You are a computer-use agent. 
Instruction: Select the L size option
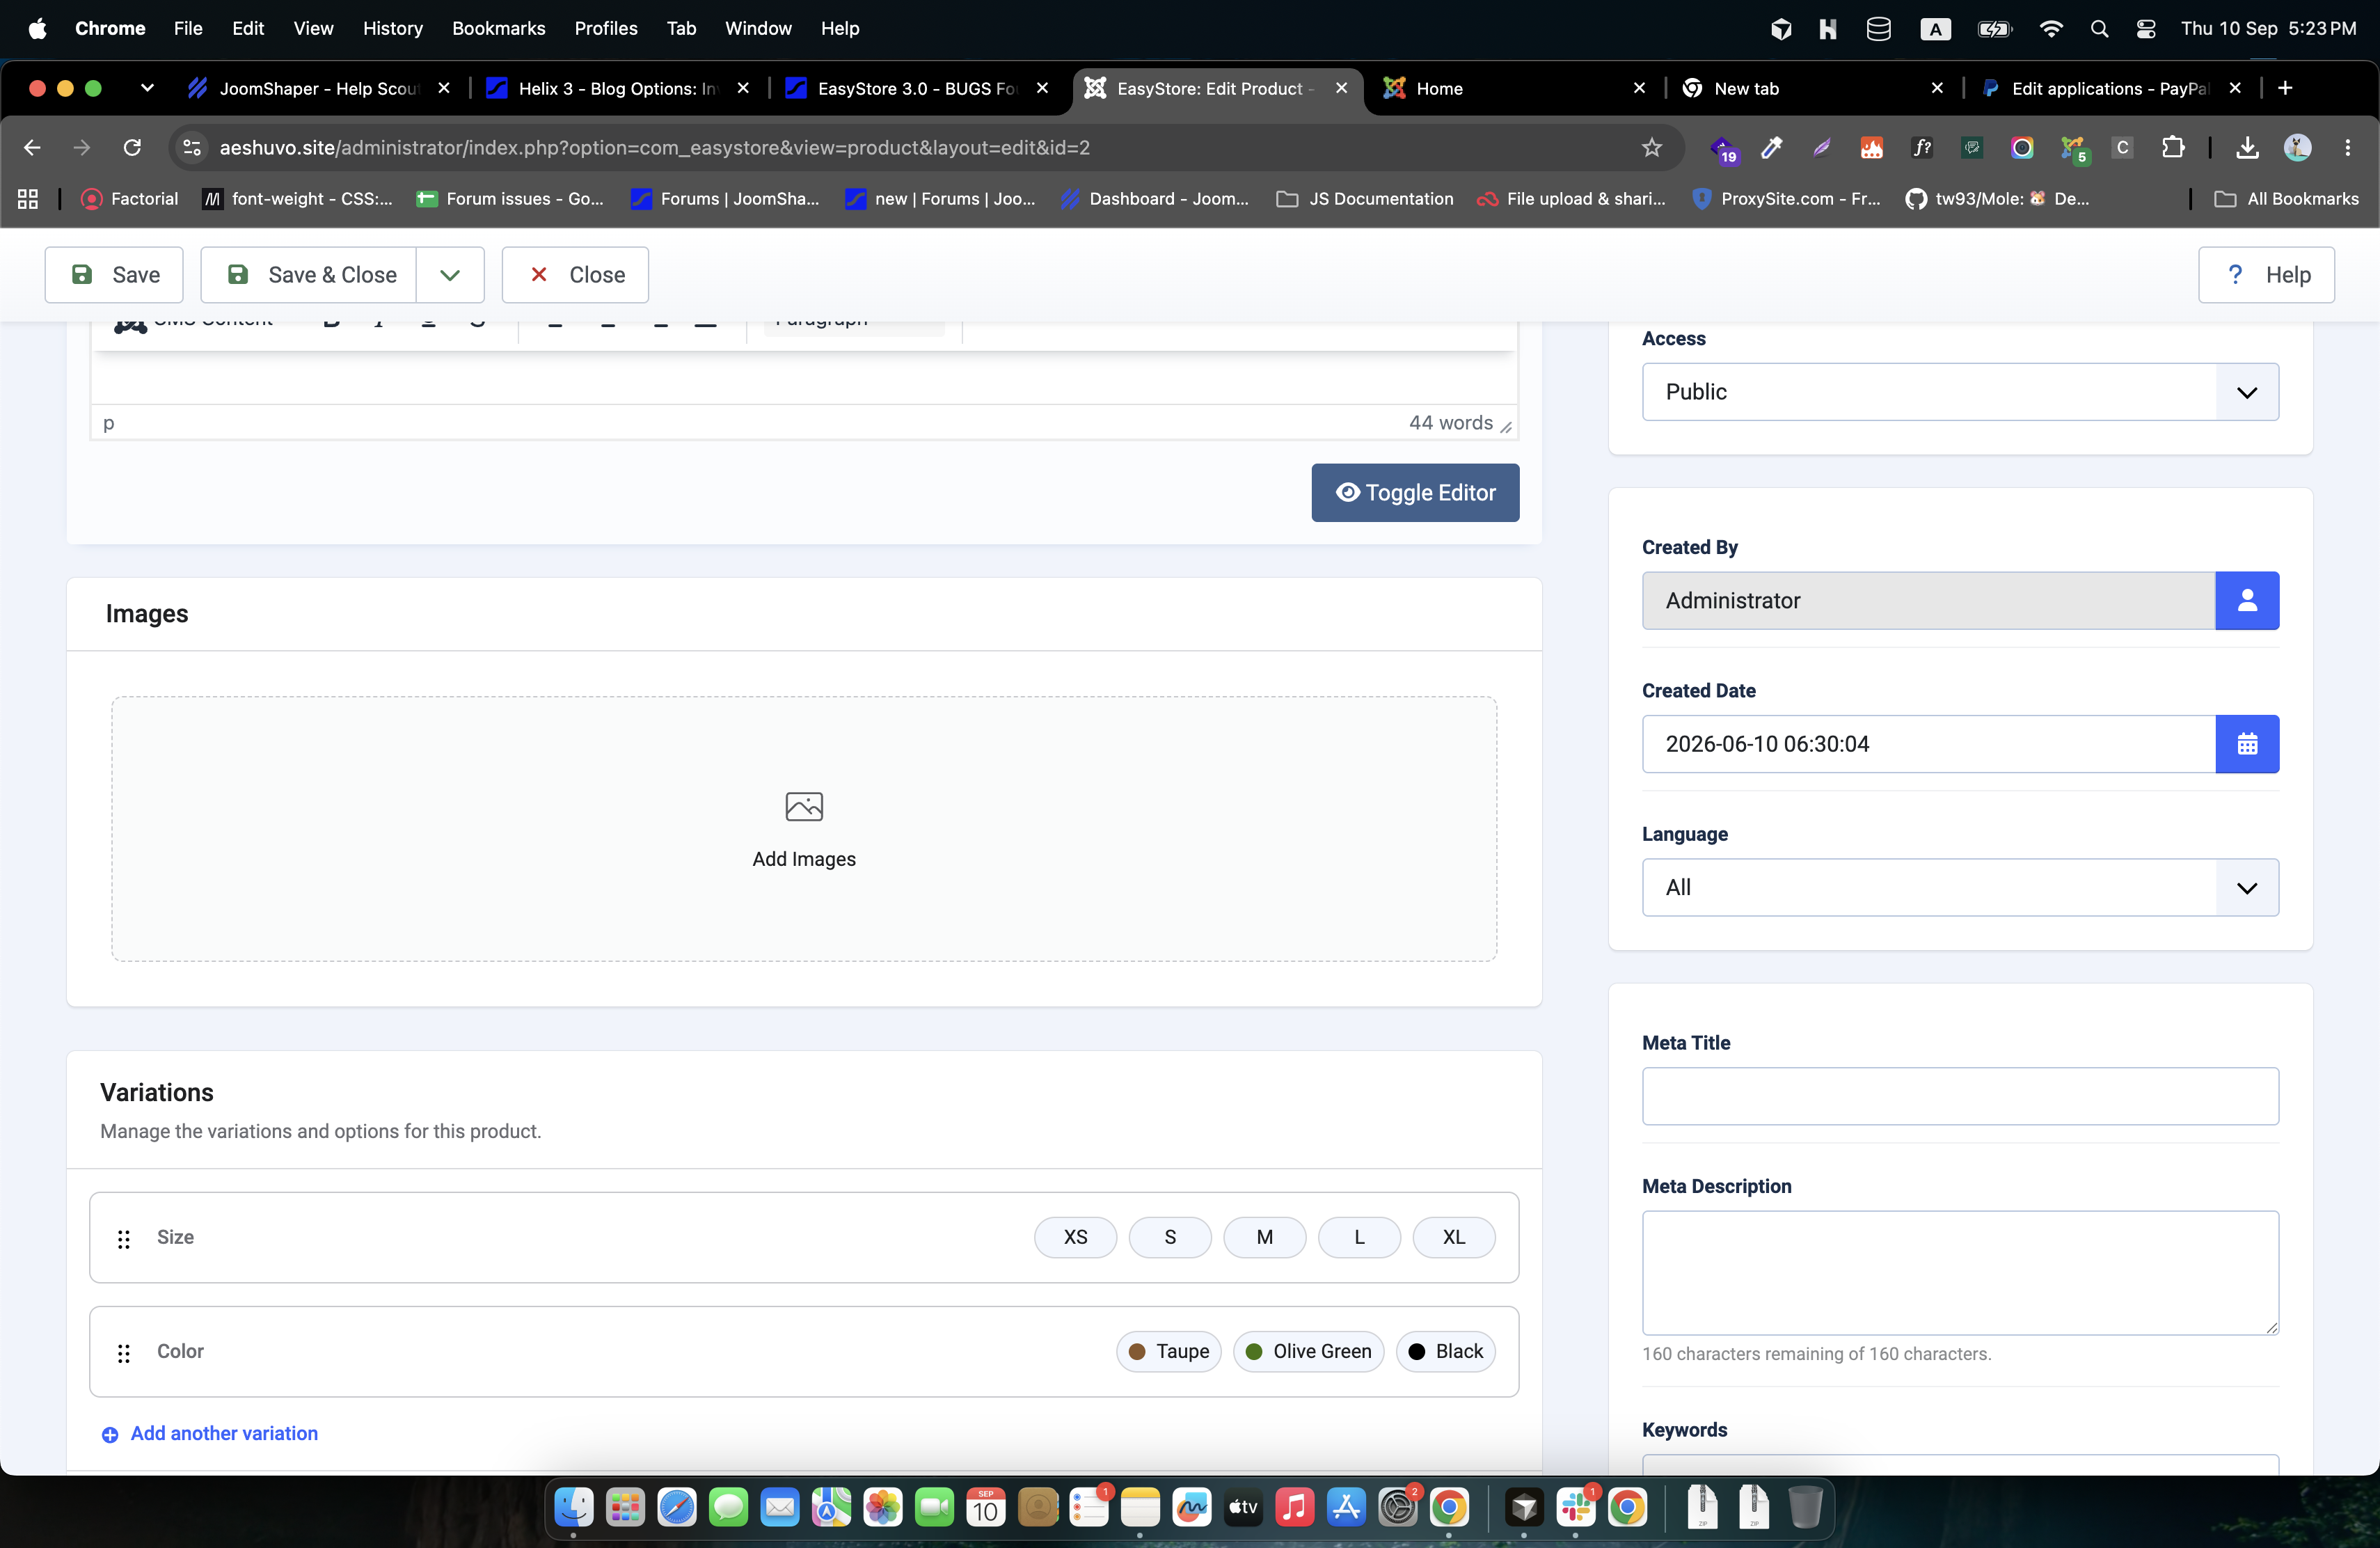(x=1359, y=1237)
